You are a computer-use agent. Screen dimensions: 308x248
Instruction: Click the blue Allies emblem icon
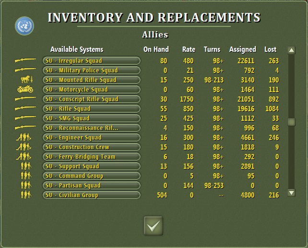(x=24, y=26)
